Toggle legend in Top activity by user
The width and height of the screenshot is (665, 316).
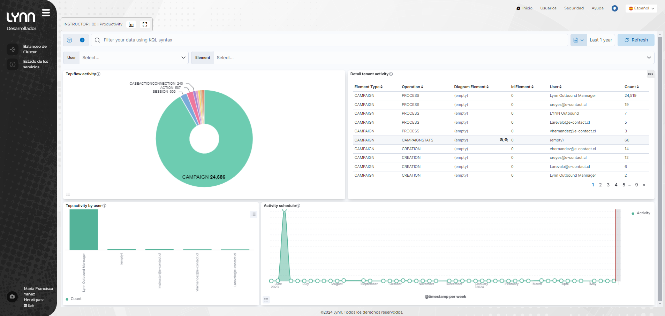point(254,215)
